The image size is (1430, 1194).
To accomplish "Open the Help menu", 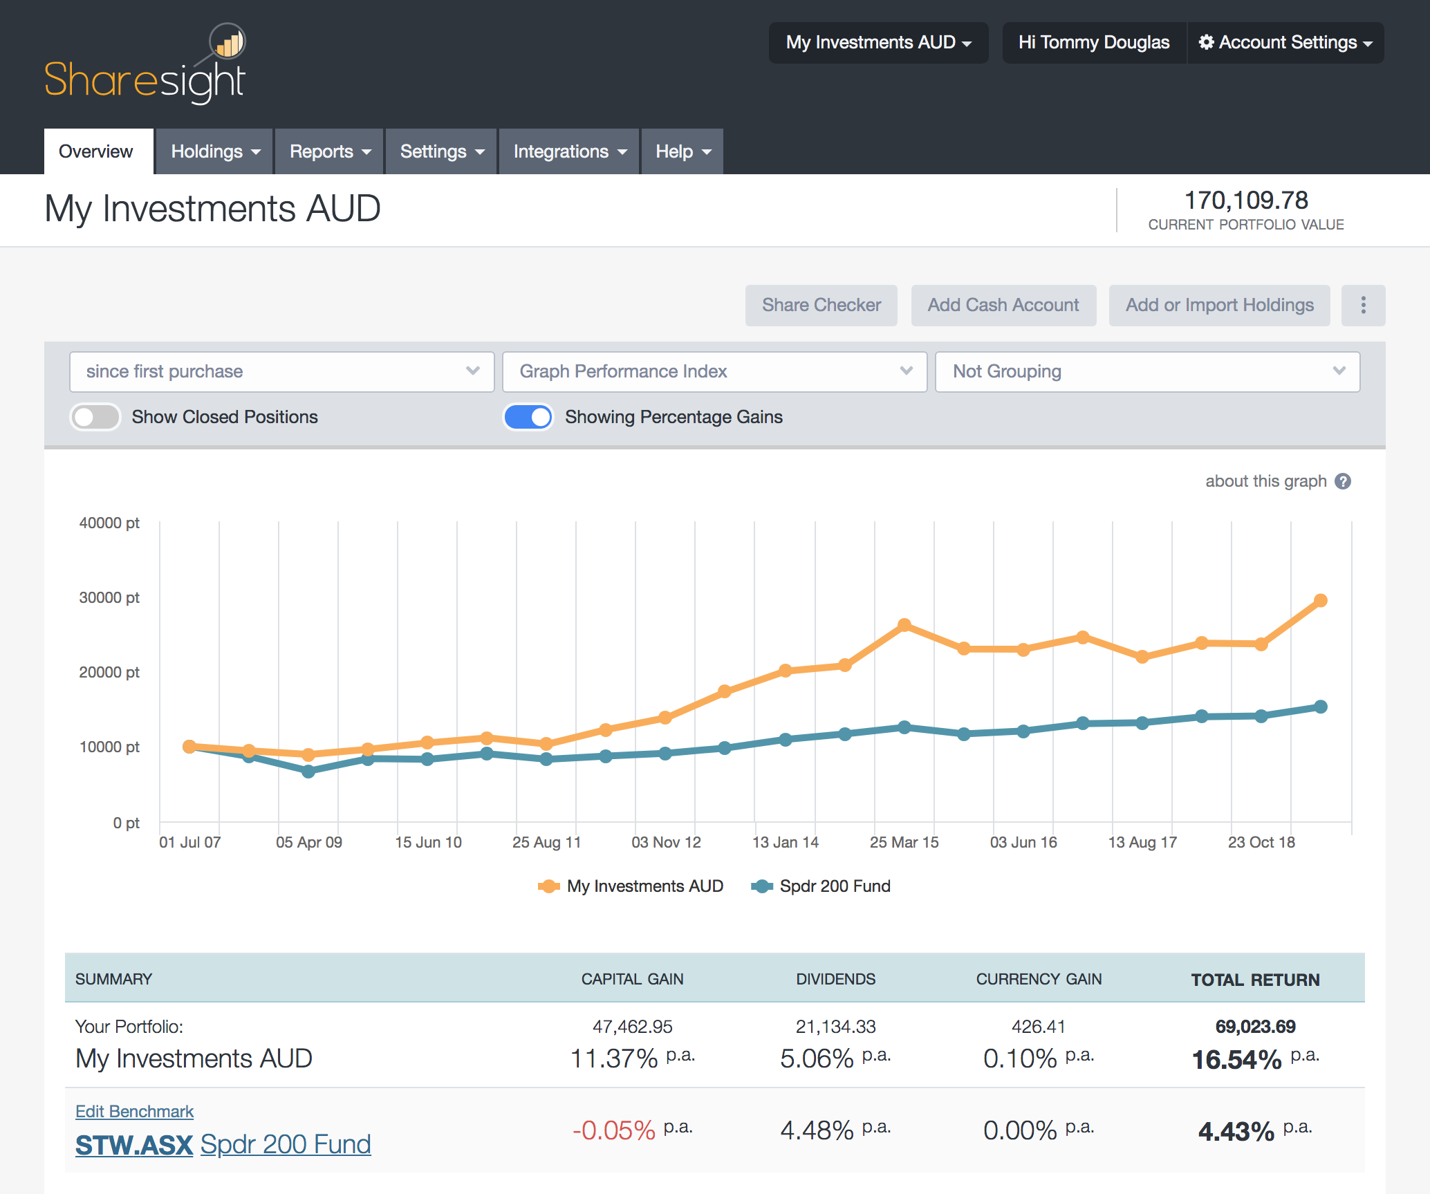I will pos(682,151).
